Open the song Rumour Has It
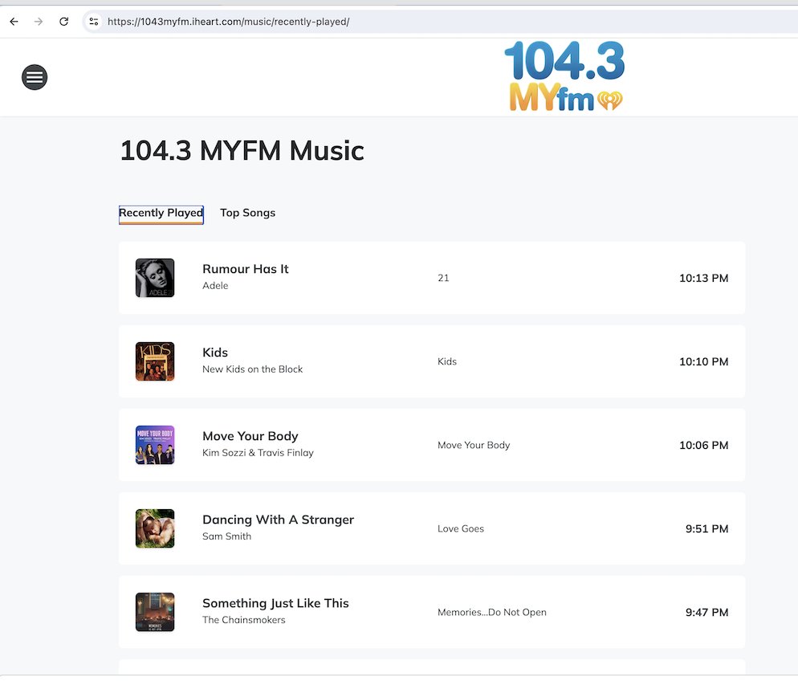 [x=246, y=269]
